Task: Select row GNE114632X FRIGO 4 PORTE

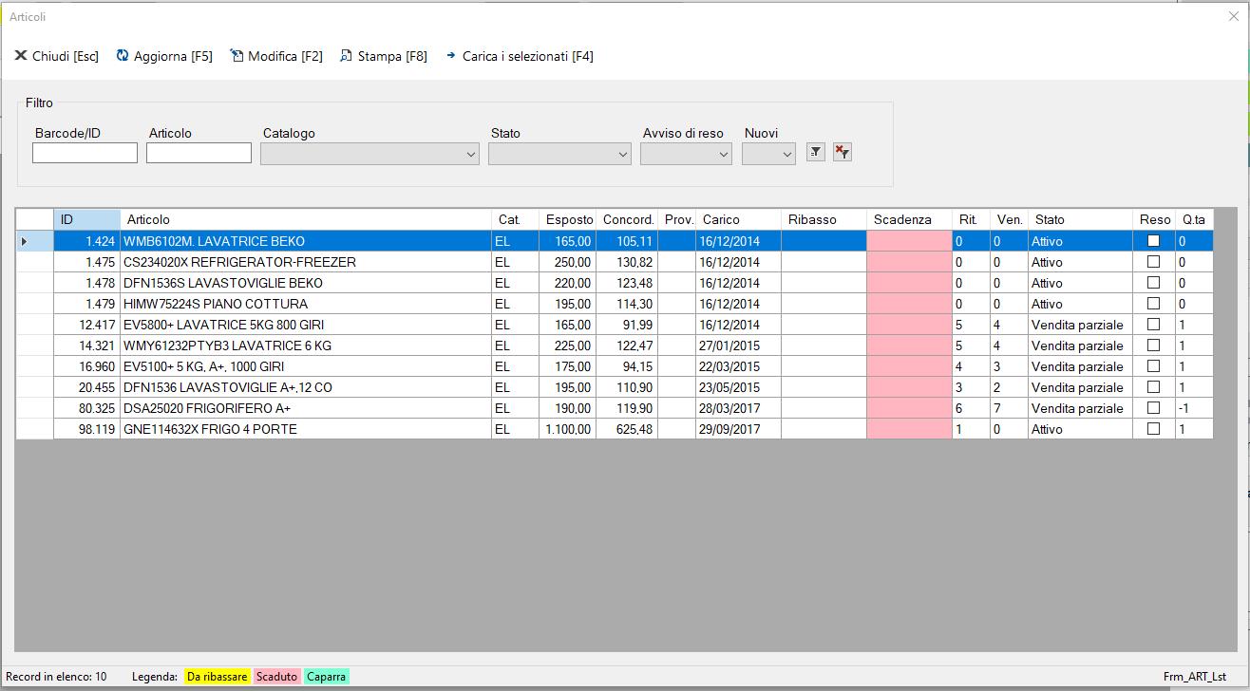Action: tap(615, 429)
